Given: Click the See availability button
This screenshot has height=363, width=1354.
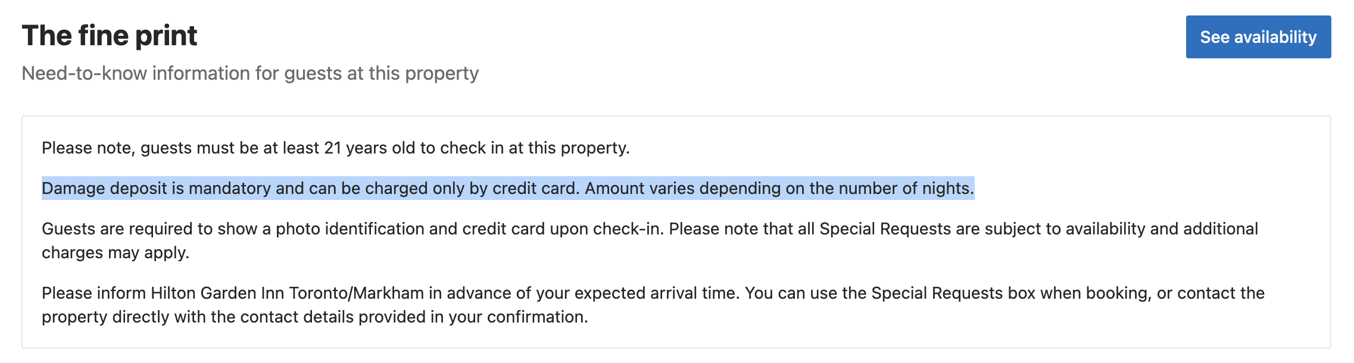Looking at the screenshot, I should click(x=1258, y=37).
